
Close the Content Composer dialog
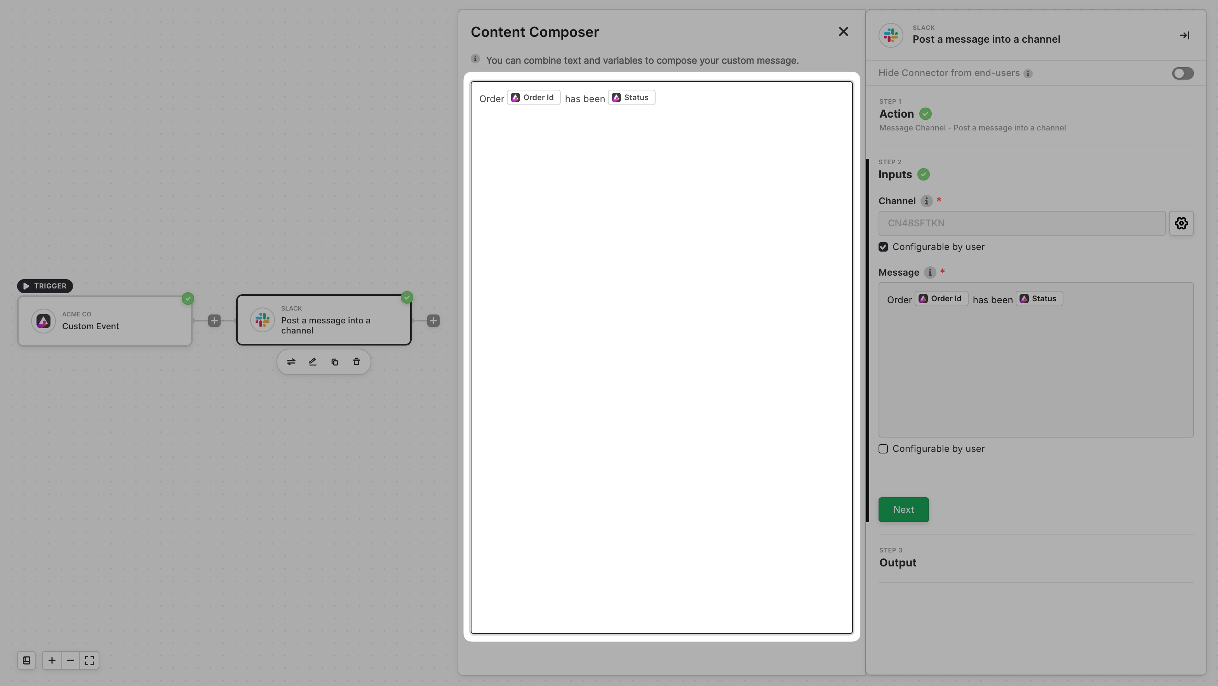pyautogui.click(x=843, y=32)
